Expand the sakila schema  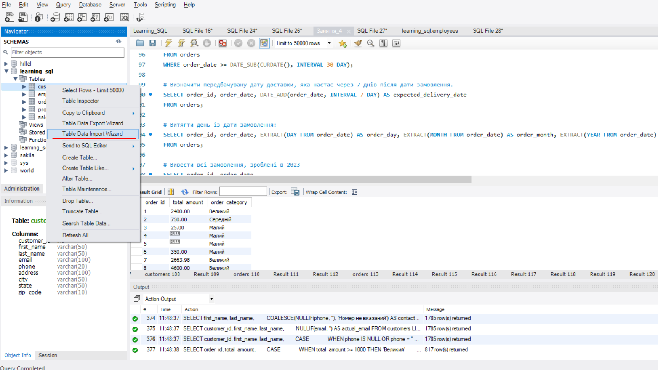(6, 155)
